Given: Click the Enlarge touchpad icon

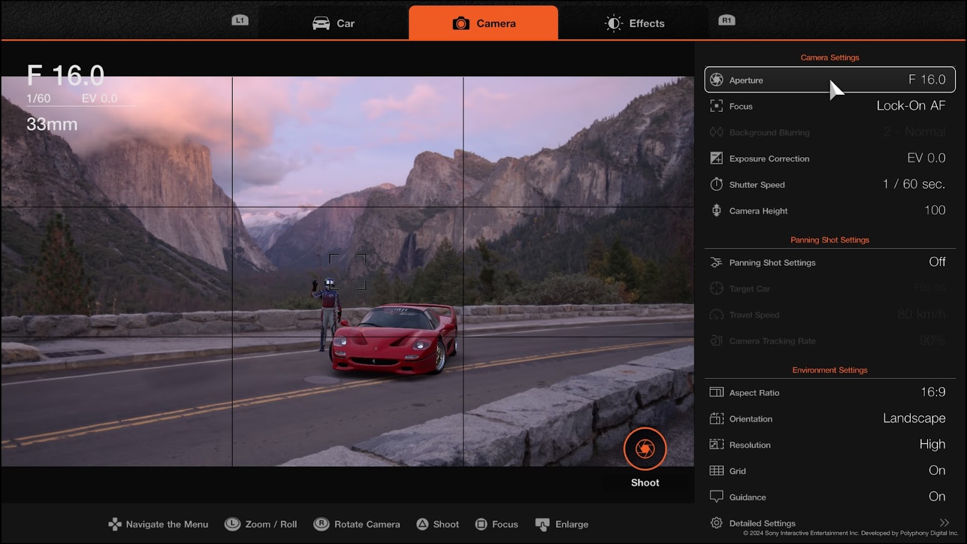Looking at the screenshot, I should (543, 525).
